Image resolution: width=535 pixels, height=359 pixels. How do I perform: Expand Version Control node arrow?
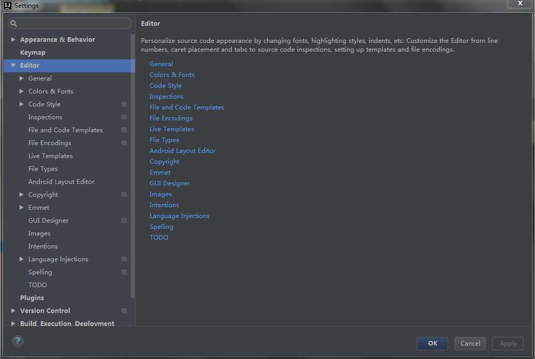[13, 311]
